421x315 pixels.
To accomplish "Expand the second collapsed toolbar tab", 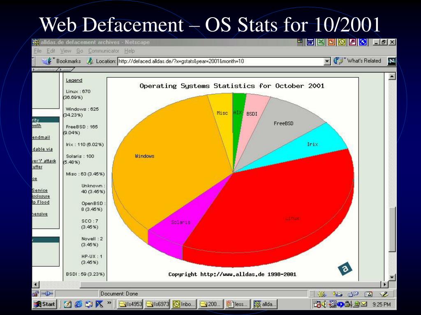I will (67, 69).
